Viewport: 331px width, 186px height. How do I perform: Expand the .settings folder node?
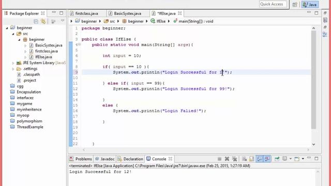[13, 69]
